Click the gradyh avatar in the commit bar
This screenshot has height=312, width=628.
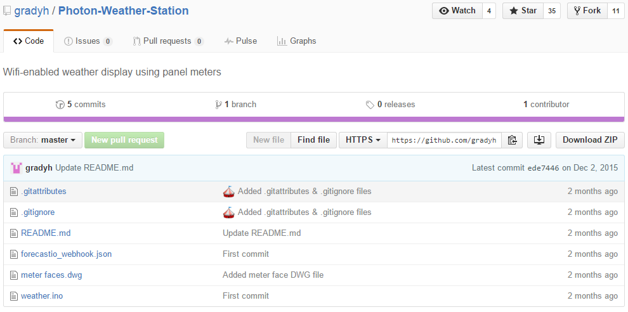(16, 168)
